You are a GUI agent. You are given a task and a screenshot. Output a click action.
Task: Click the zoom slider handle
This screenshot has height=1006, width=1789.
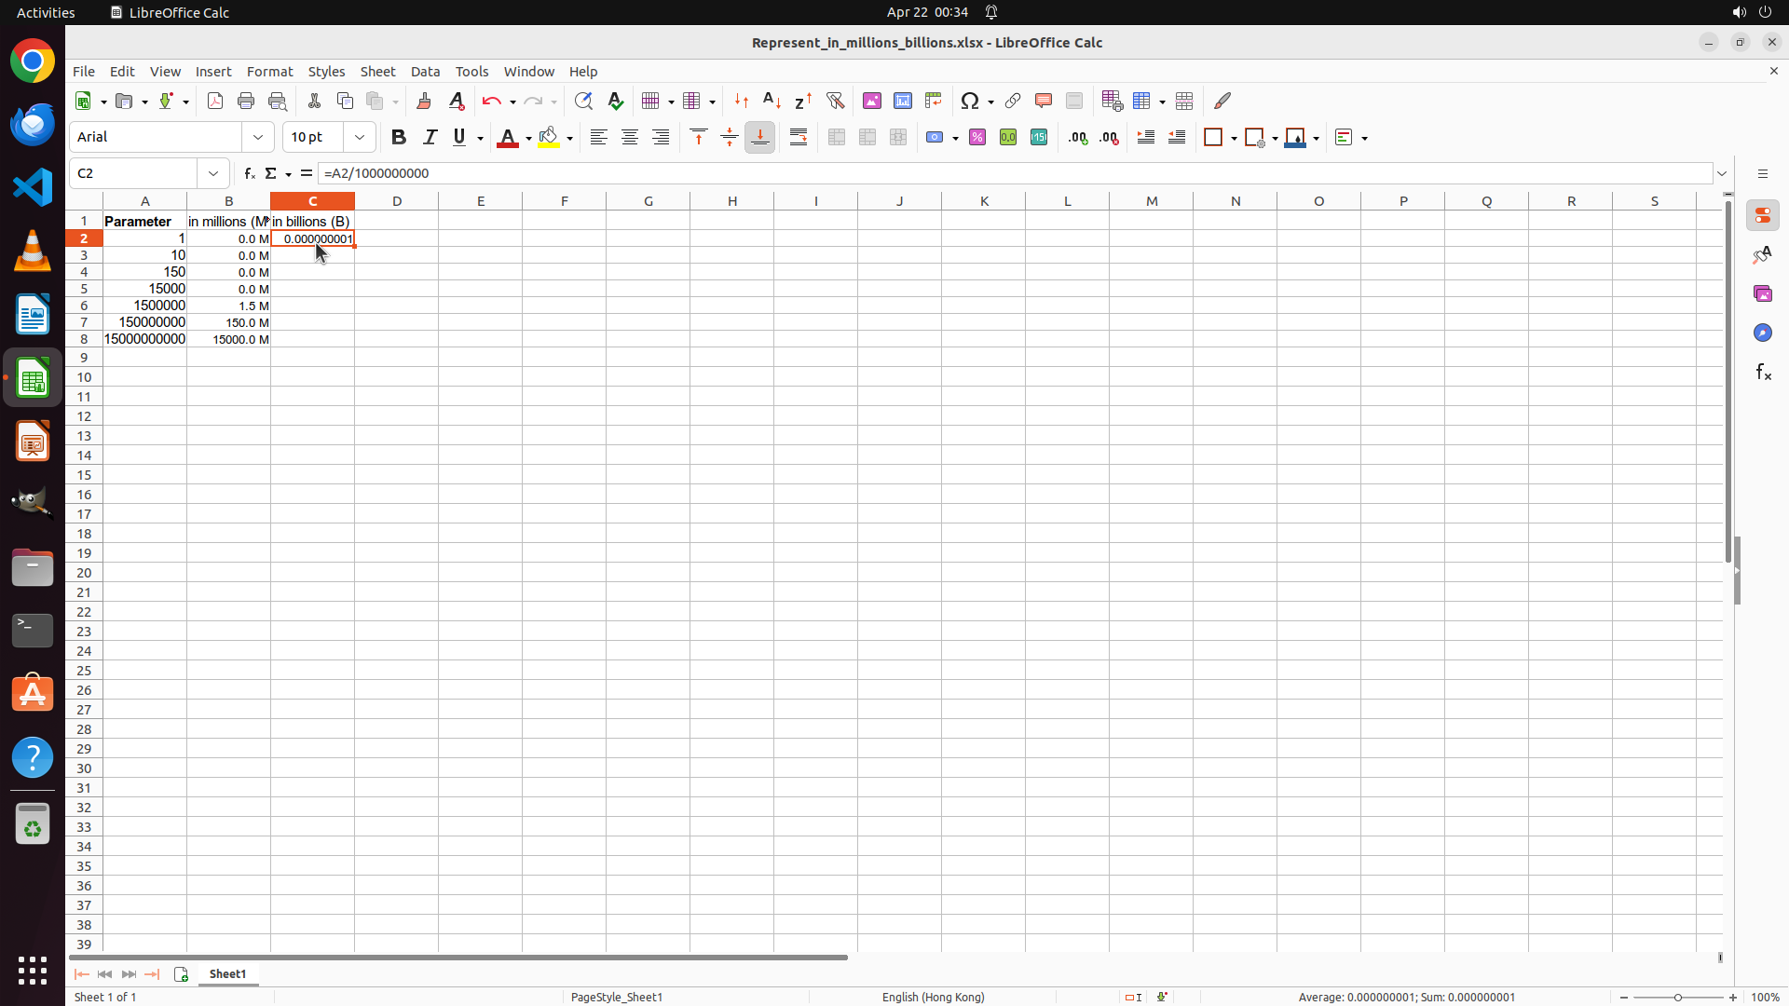(1678, 997)
